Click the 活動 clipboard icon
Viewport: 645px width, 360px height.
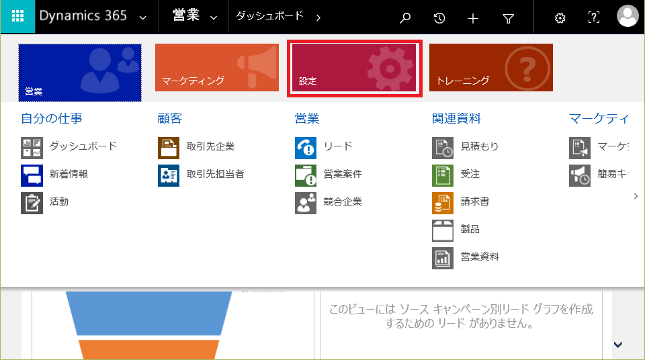tap(32, 204)
